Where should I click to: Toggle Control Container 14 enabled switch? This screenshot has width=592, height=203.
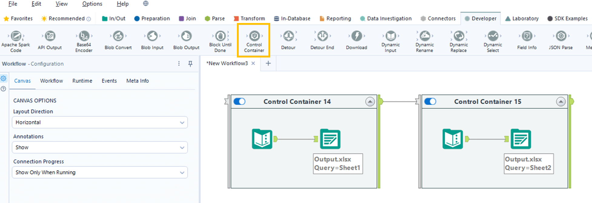pyautogui.click(x=239, y=101)
